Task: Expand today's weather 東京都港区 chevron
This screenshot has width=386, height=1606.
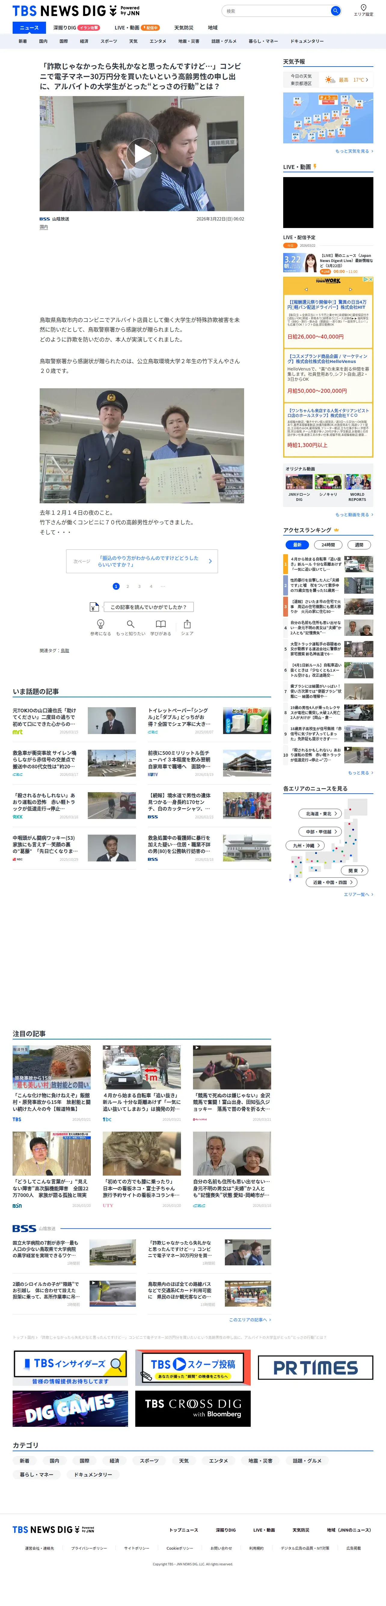Action: pos(367,80)
